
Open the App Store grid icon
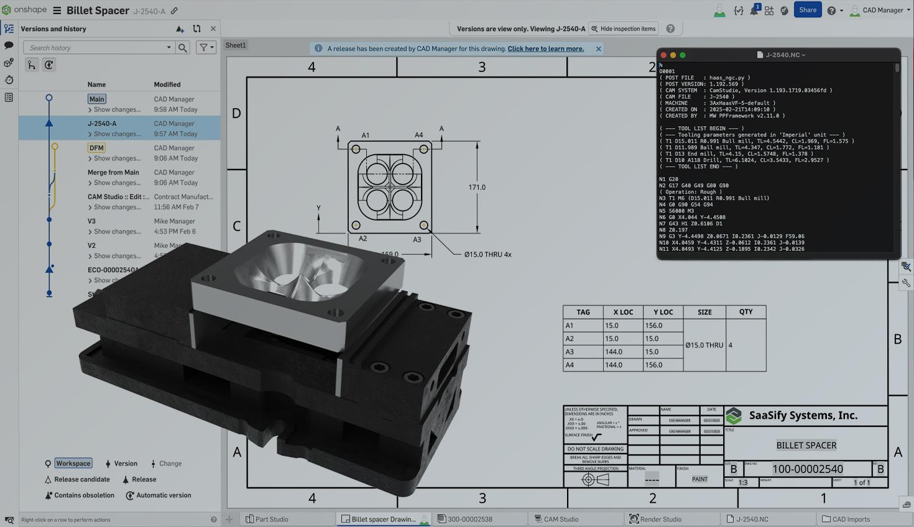[769, 11]
